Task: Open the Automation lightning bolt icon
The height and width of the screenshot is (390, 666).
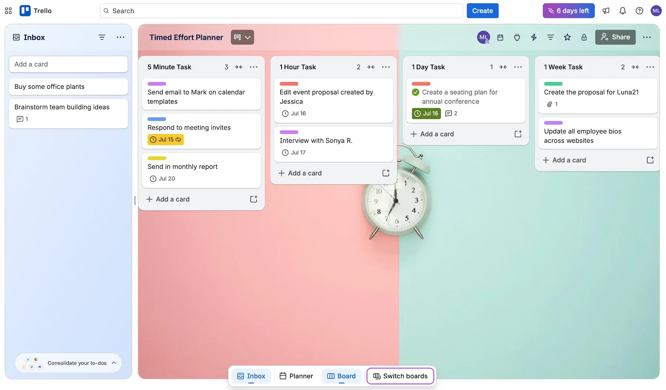Action: pos(534,37)
